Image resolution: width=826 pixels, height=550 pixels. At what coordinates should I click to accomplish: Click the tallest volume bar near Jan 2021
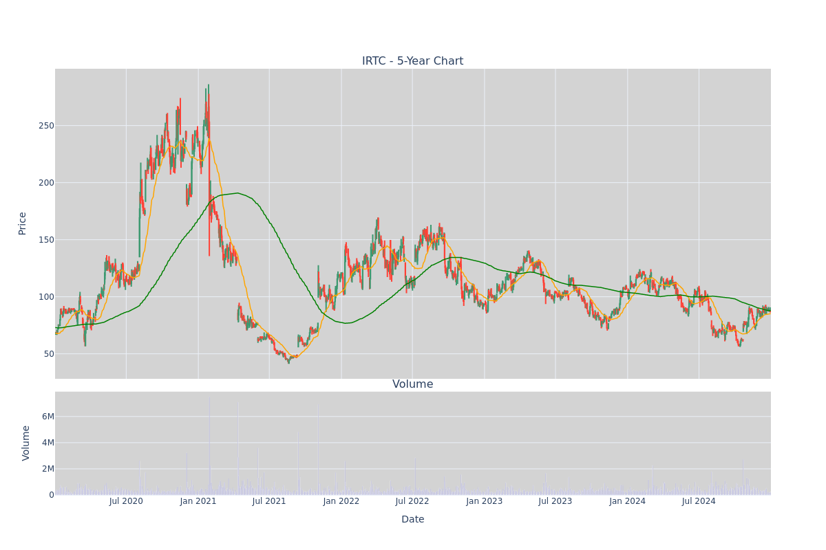coord(209,445)
